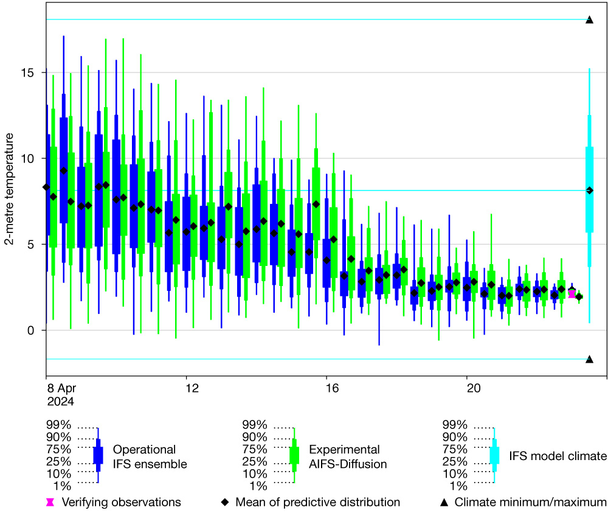The height and width of the screenshot is (513, 608).
Task: Select the climate minimum triangle at chart bottom
Action: pos(589,359)
